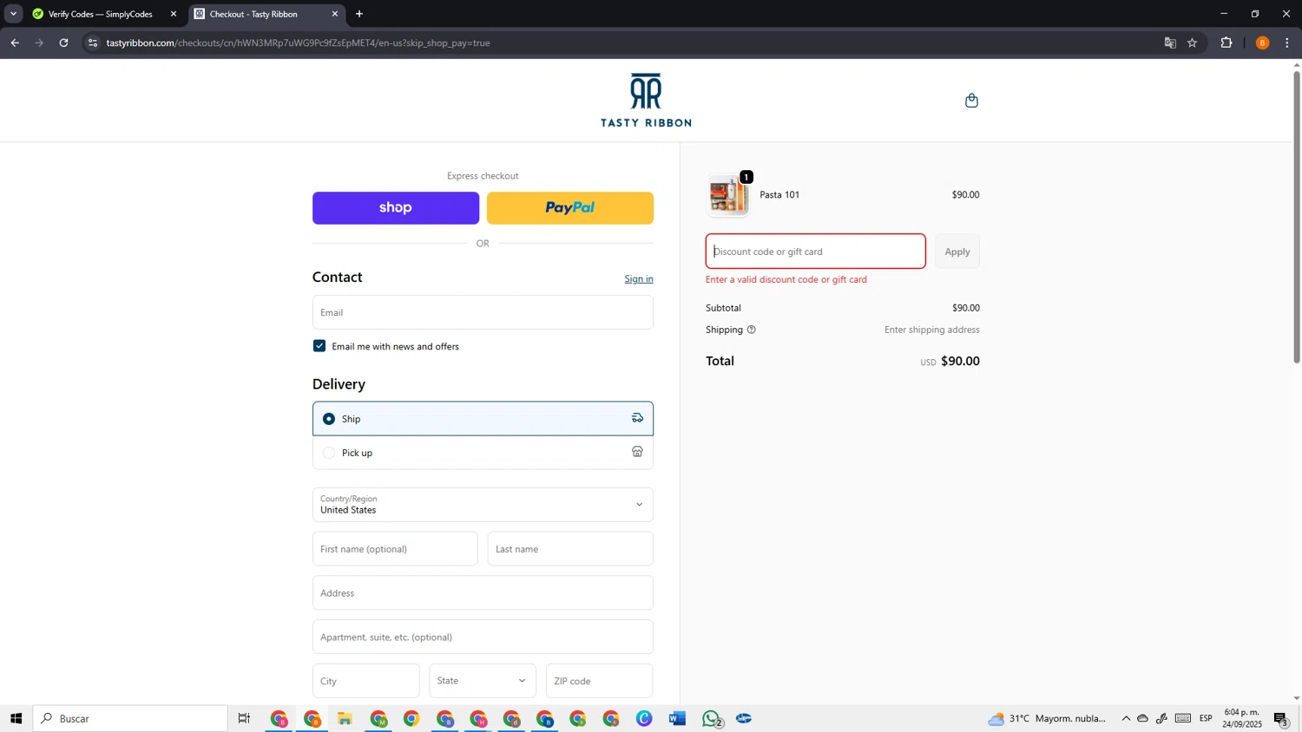Click the delivery truck icon in Ship row
The height and width of the screenshot is (732, 1302).
(637, 418)
